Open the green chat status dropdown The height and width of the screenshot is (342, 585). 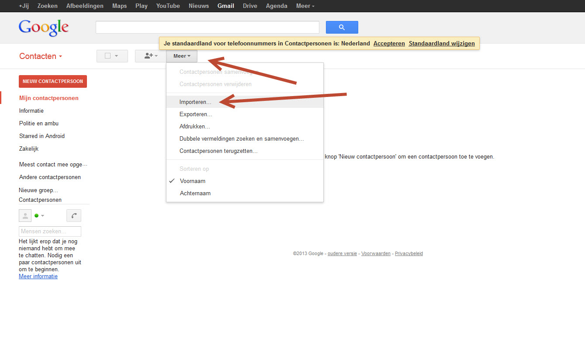39,216
